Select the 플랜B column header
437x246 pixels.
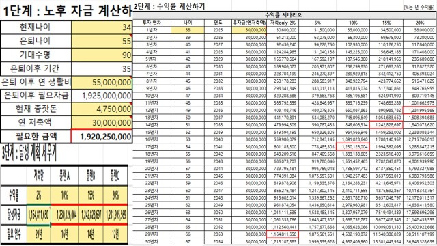91,176
